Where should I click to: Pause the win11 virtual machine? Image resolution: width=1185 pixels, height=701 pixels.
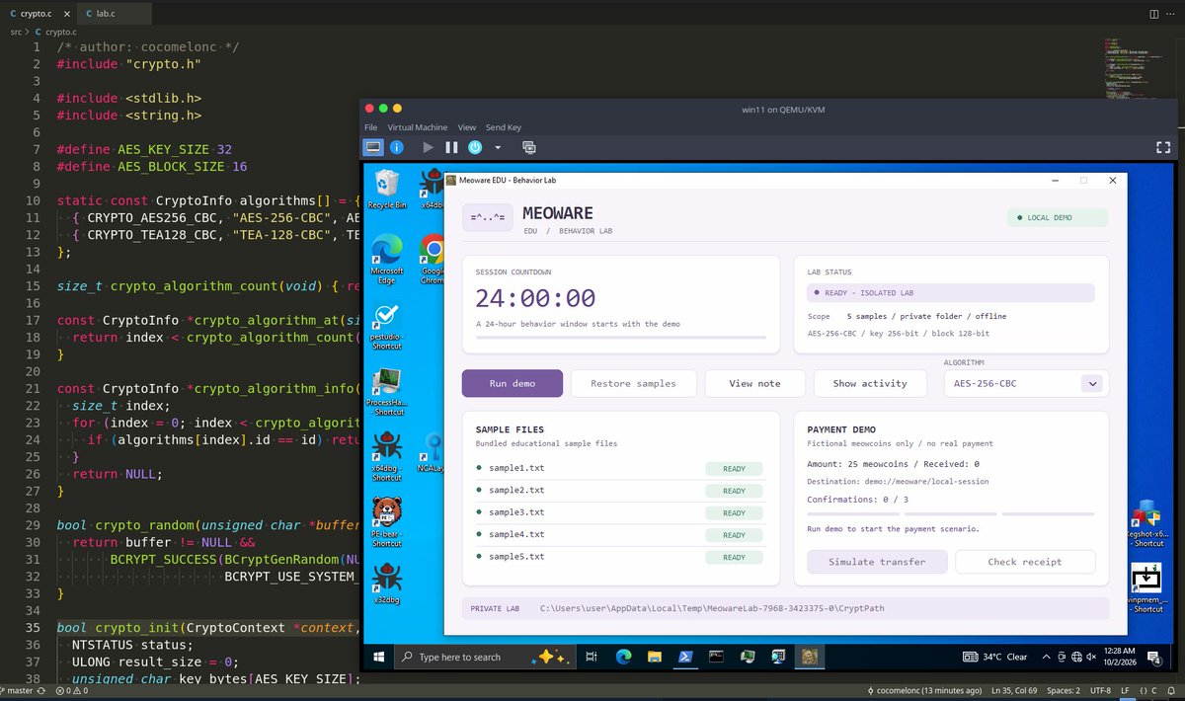(451, 147)
